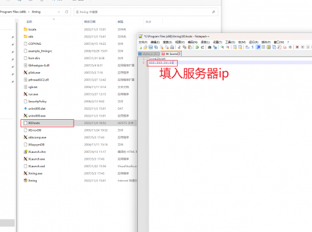
Task: Click the search magnifier in Explorer search box
Action: point(213,12)
